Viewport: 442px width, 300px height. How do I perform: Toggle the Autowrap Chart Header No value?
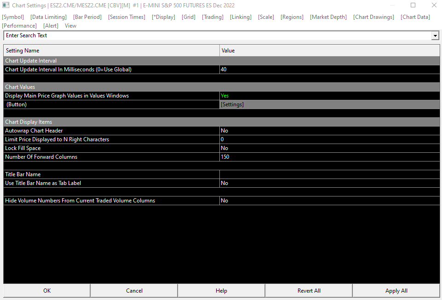(x=329, y=131)
